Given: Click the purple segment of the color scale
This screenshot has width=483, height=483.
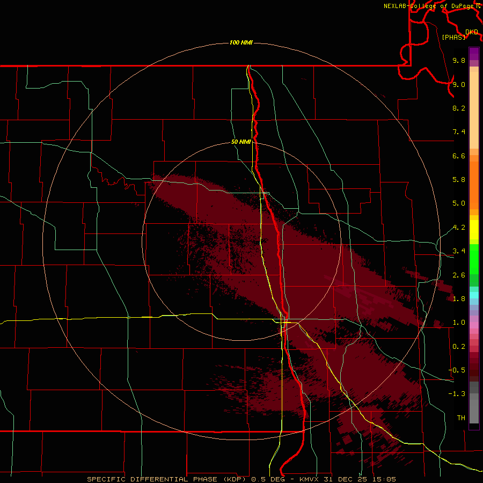Looking at the screenshot, I should (474, 54).
